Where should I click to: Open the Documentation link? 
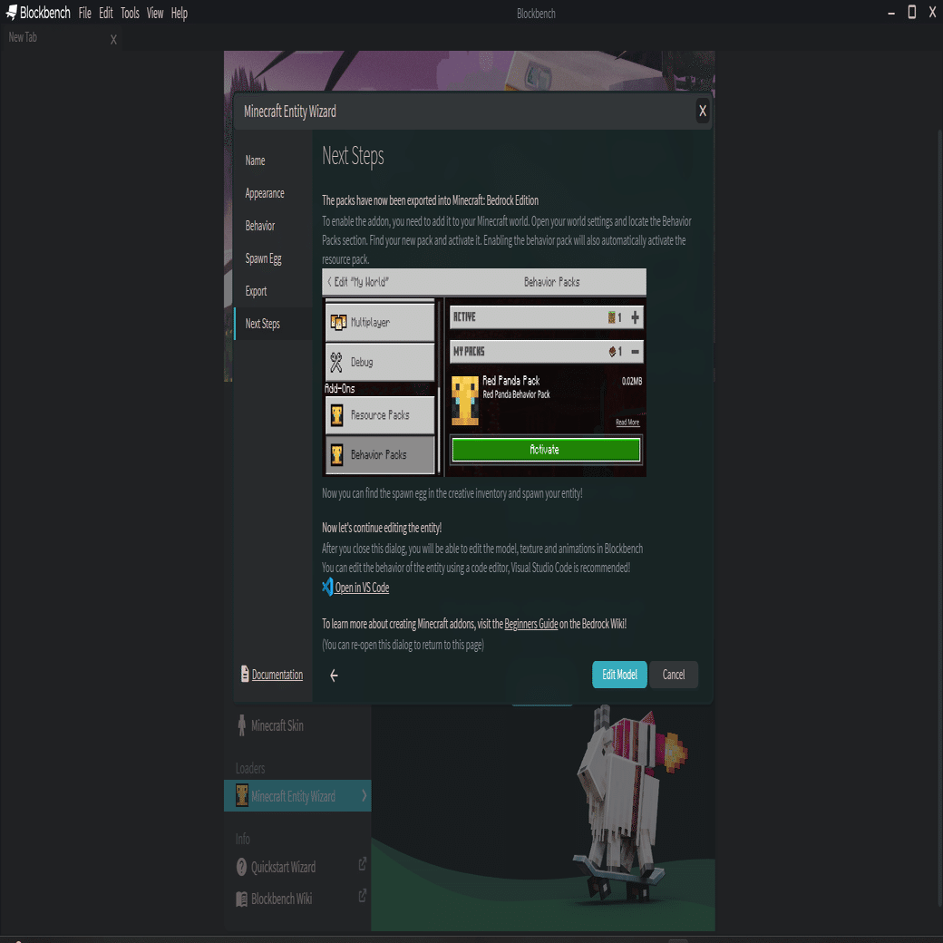277,675
